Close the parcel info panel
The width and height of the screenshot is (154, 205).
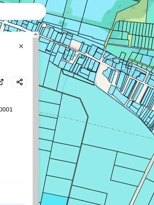coord(21,46)
